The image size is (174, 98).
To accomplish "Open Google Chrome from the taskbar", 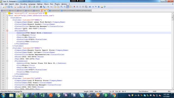I will 114,95.
